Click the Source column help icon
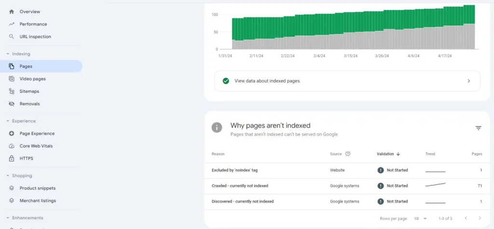Image resolution: width=494 pixels, height=229 pixels. 348,154
